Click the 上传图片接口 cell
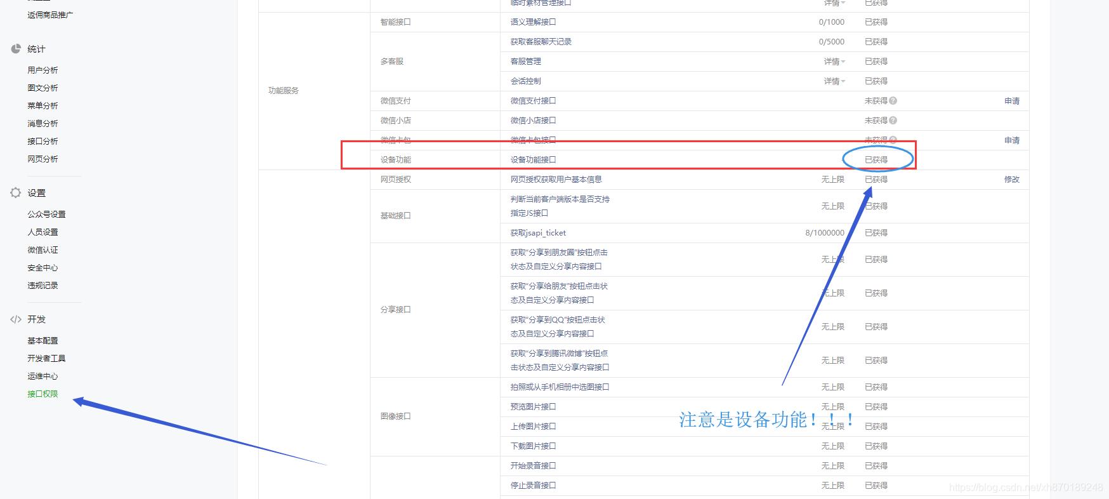The width and height of the screenshot is (1109, 499). pyautogui.click(x=534, y=427)
